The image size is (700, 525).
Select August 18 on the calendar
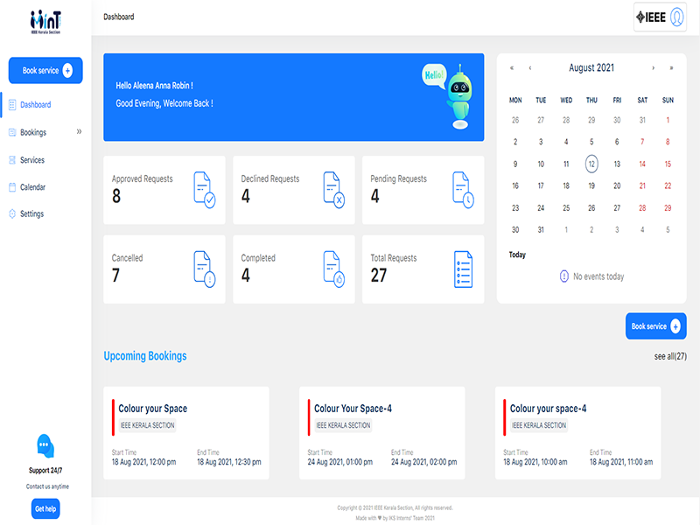coord(566,185)
